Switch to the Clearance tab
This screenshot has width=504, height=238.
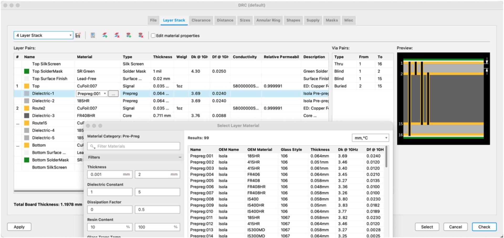[x=201, y=20]
